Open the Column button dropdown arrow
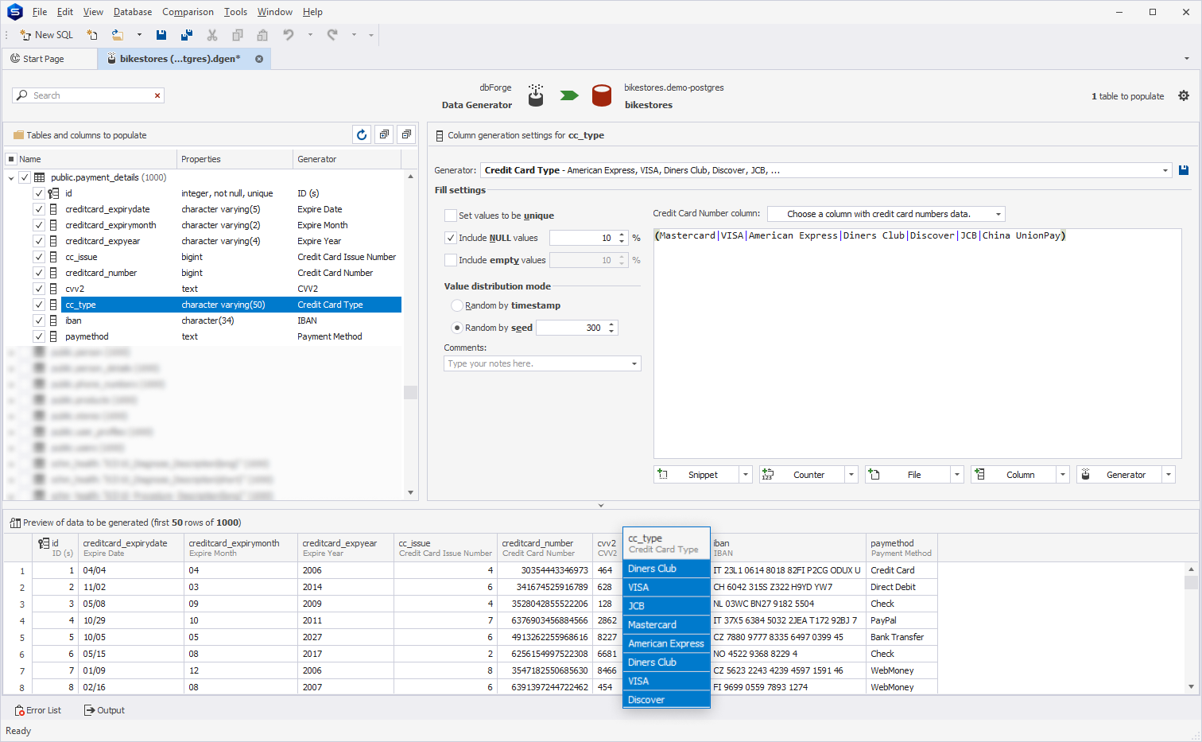This screenshot has width=1202, height=742. click(1063, 475)
